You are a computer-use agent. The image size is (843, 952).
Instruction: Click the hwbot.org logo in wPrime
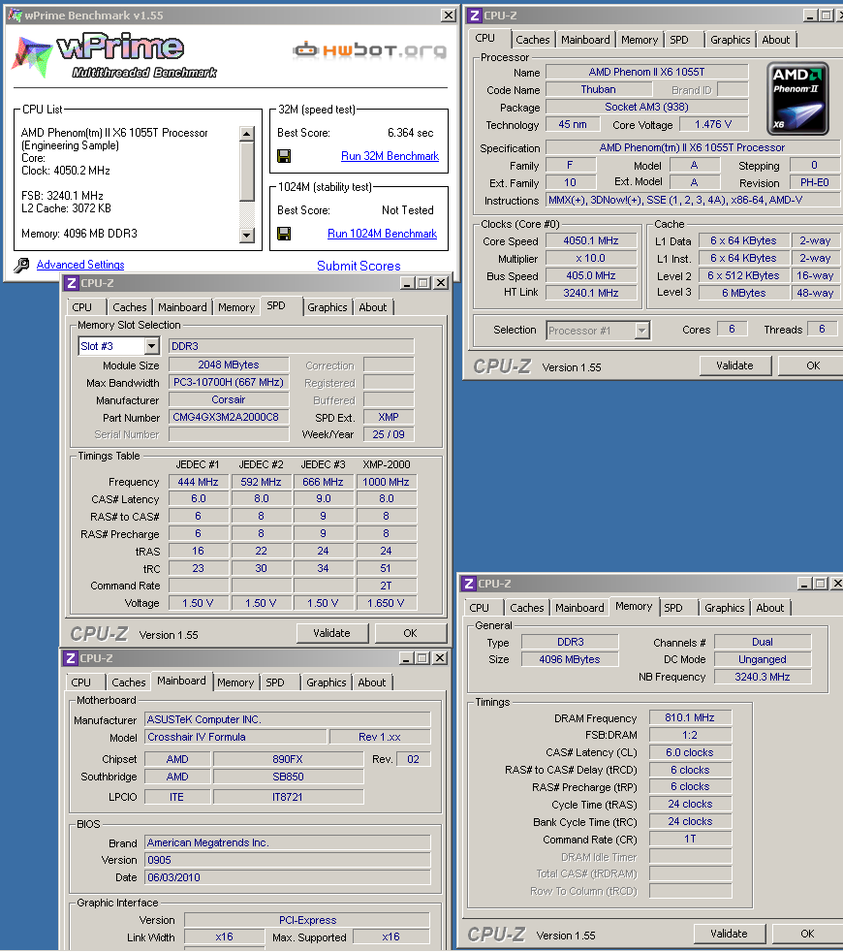369,49
